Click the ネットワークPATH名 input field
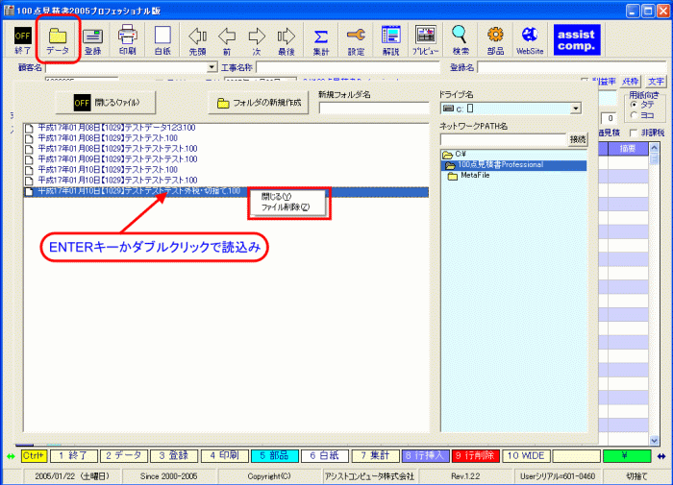This screenshot has width=673, height=485. coord(503,139)
